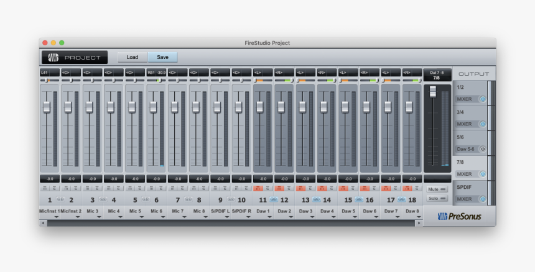Select the SPDIF output tab
Image resolution: width=535 pixels, height=272 pixels.
pos(470,193)
